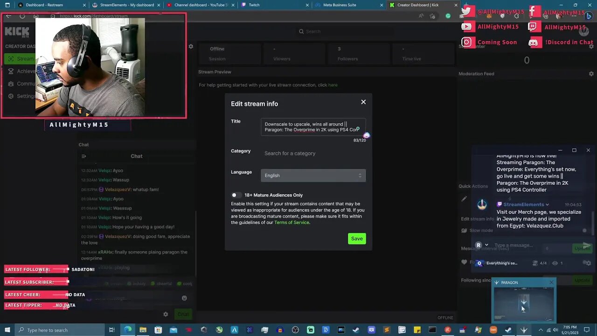Click the viewers eye icon in Restream chat
The height and width of the screenshot is (336, 597).
[x=555, y=263]
